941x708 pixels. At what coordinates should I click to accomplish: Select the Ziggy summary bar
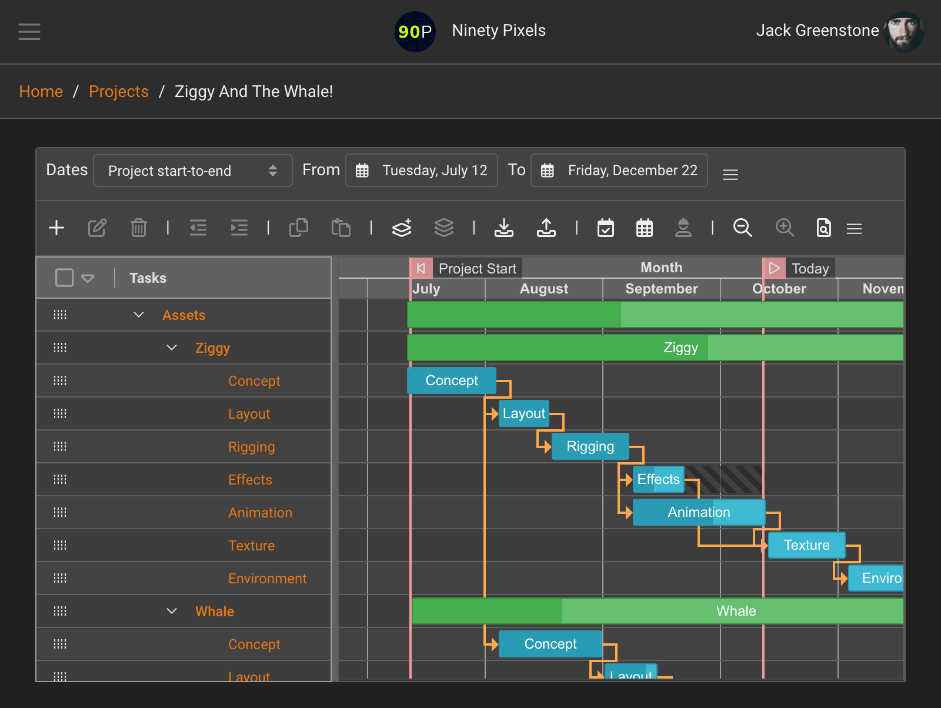tap(655, 348)
